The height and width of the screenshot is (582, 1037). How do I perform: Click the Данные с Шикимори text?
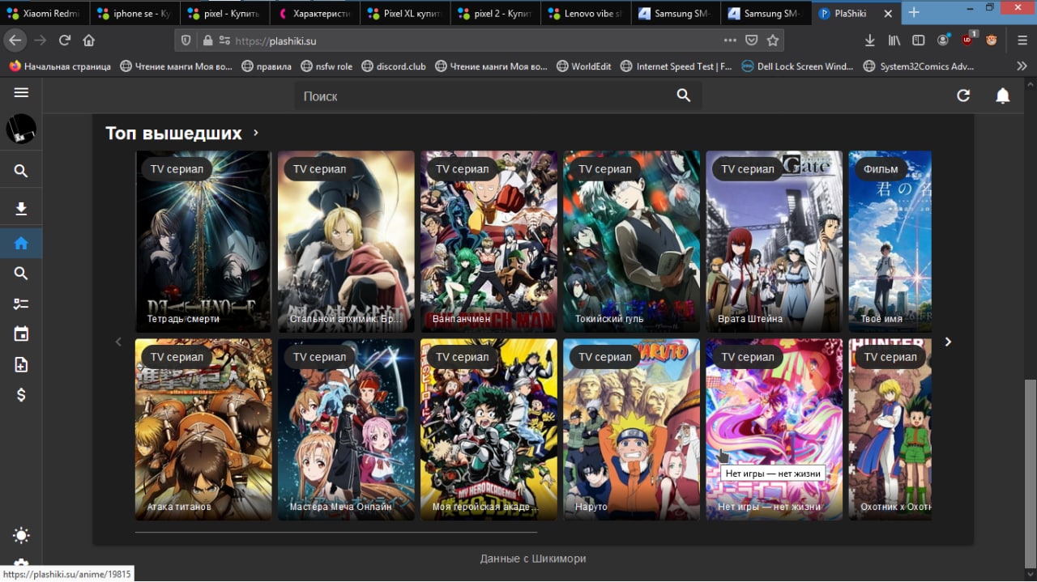[533, 559]
